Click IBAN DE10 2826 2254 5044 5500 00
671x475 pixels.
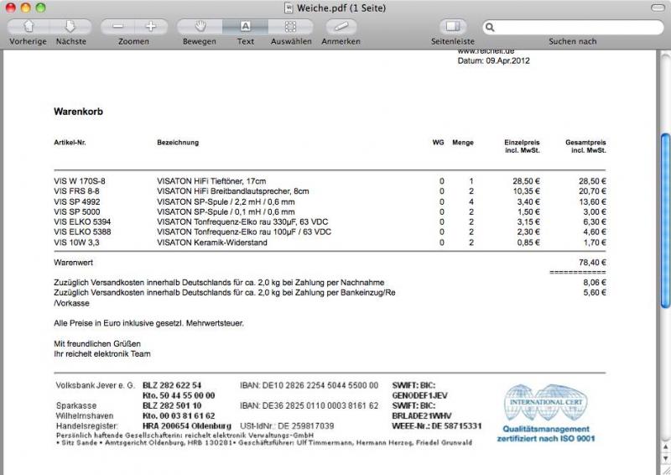pyautogui.click(x=309, y=385)
